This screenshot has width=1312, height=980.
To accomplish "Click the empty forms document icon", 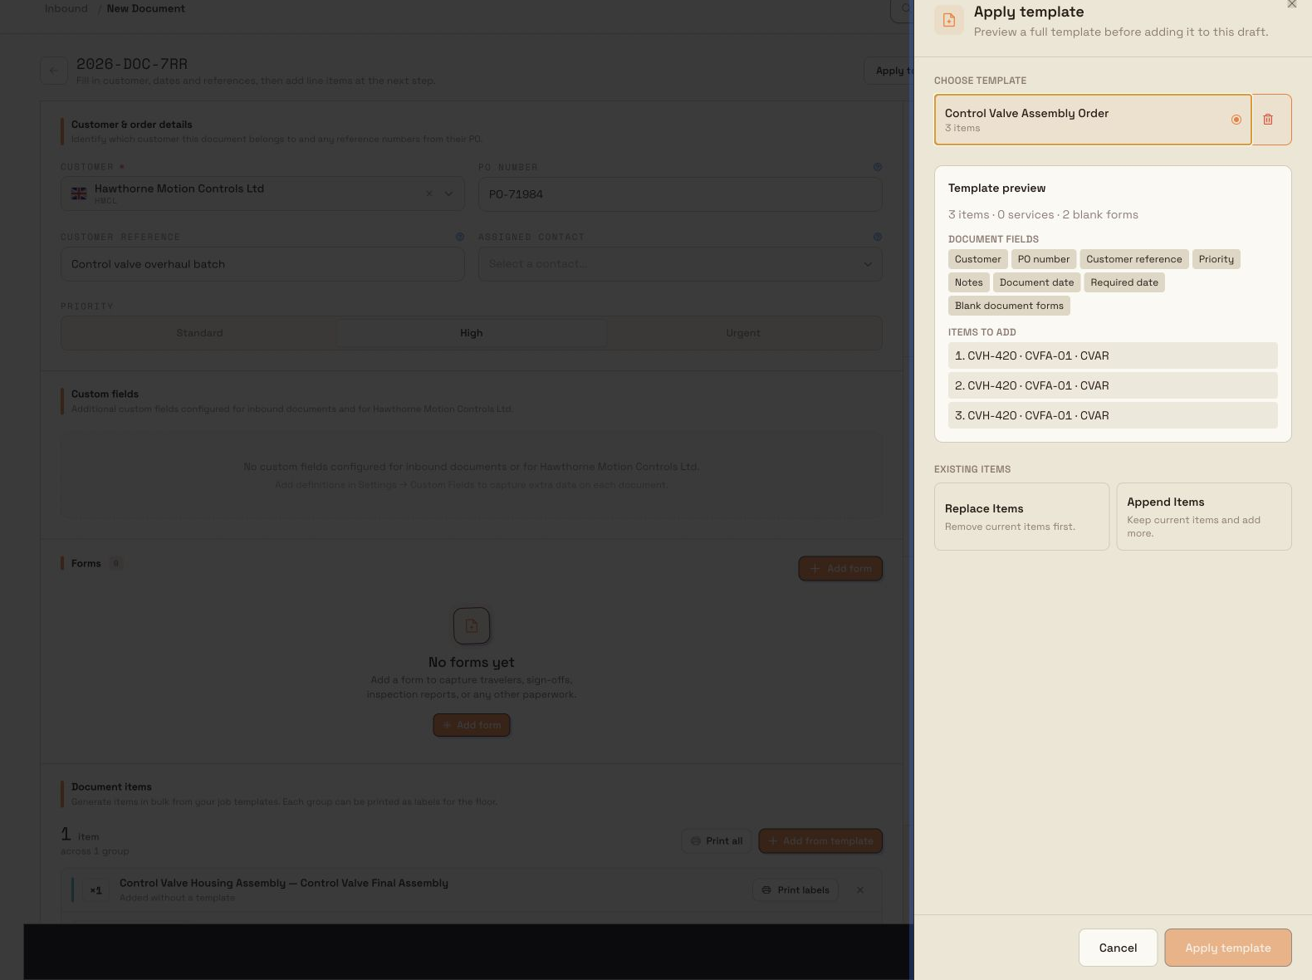I will point(472,625).
